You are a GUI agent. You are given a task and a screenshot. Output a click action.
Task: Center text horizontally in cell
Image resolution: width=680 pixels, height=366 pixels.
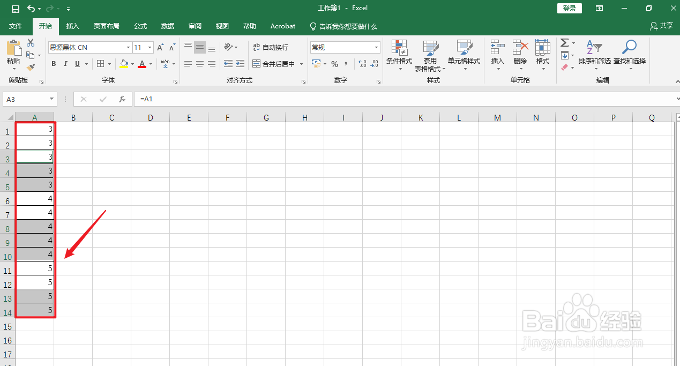pos(200,64)
